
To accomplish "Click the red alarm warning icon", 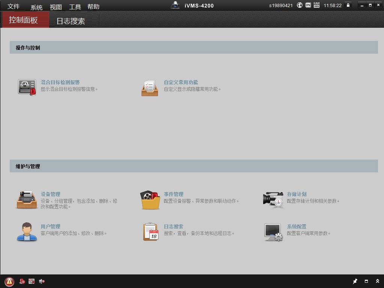I will pyautogui.click(x=9, y=281).
